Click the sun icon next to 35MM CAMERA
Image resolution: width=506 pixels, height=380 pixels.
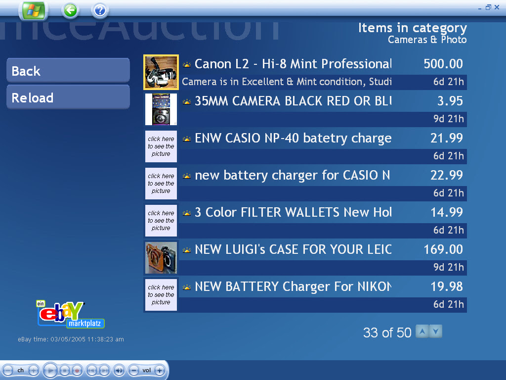(x=186, y=102)
